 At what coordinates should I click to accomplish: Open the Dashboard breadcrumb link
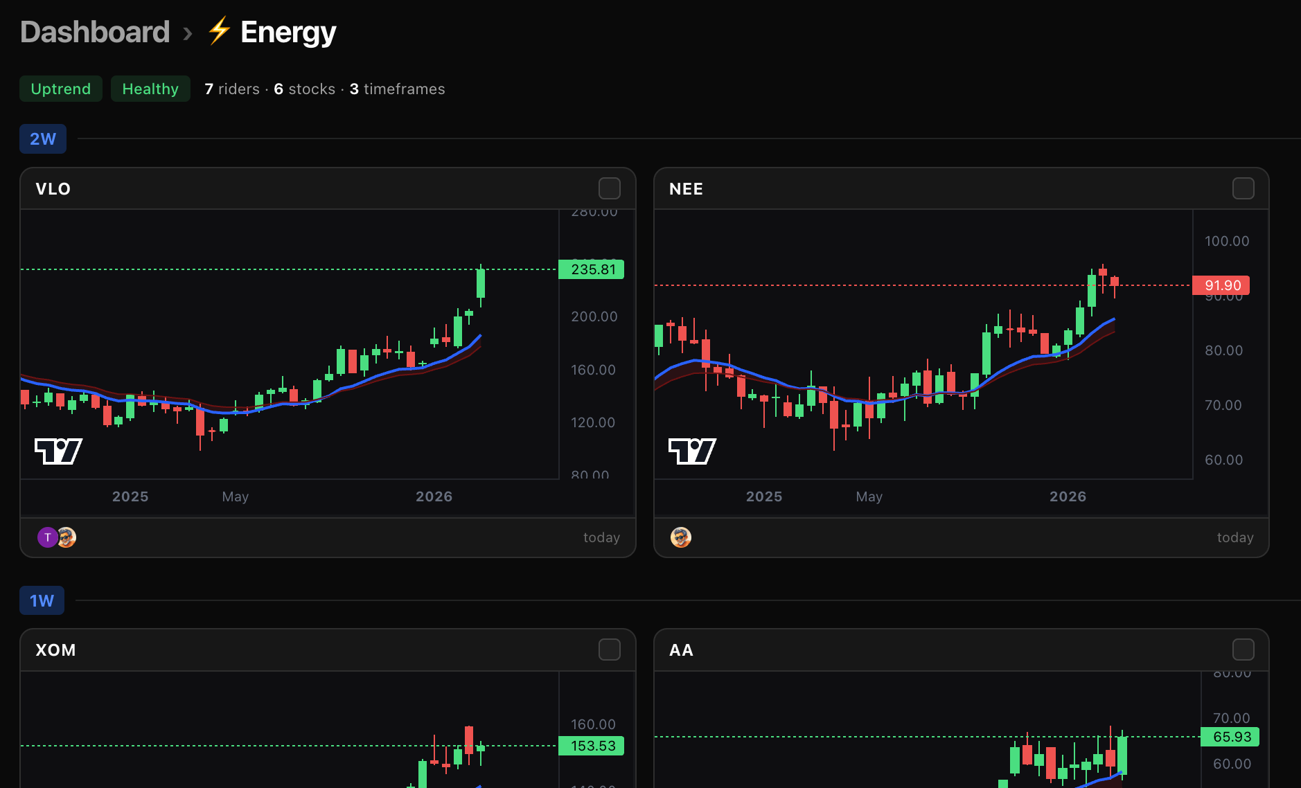coord(95,31)
